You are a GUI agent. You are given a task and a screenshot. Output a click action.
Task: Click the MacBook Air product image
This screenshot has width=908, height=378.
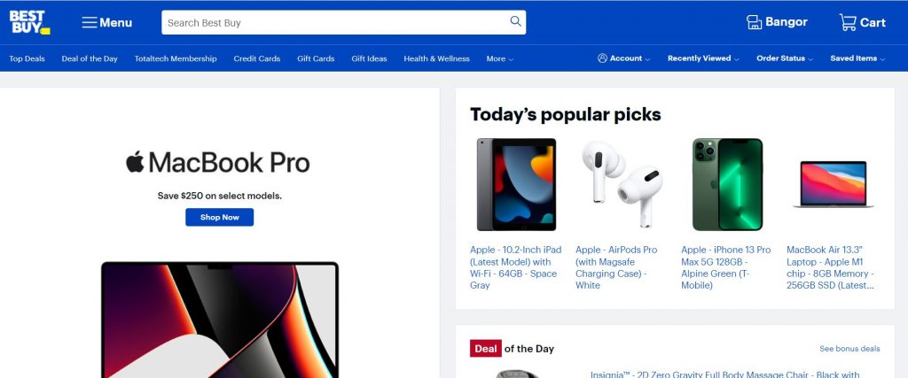(834, 184)
